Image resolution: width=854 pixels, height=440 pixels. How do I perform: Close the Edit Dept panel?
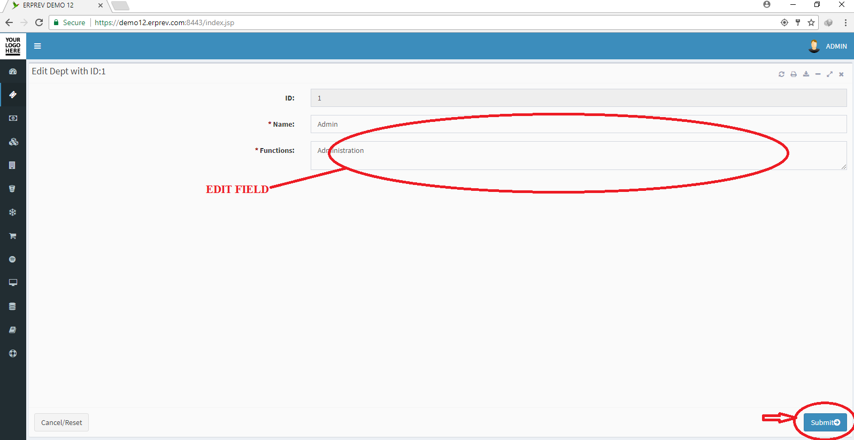[841, 74]
